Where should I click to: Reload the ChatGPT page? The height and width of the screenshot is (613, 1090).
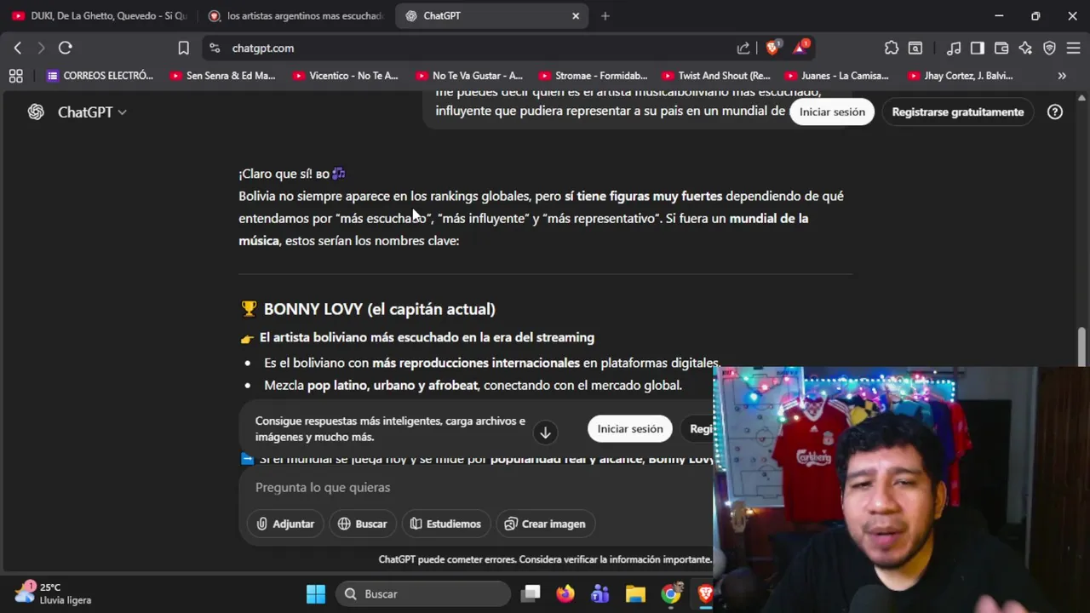[66, 49]
